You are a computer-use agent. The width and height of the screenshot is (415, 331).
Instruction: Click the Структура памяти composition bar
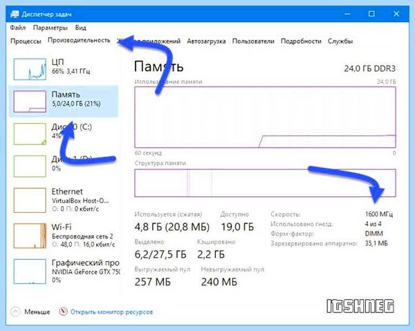coord(265,183)
